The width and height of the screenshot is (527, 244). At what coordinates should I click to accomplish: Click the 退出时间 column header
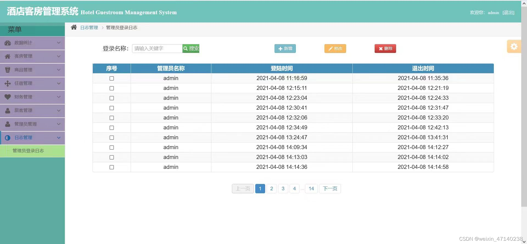click(x=423, y=69)
